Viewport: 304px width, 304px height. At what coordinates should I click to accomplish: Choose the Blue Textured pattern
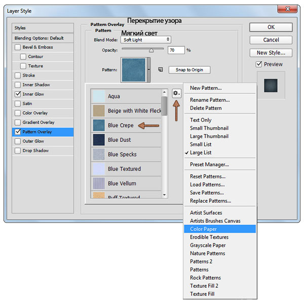(126, 169)
